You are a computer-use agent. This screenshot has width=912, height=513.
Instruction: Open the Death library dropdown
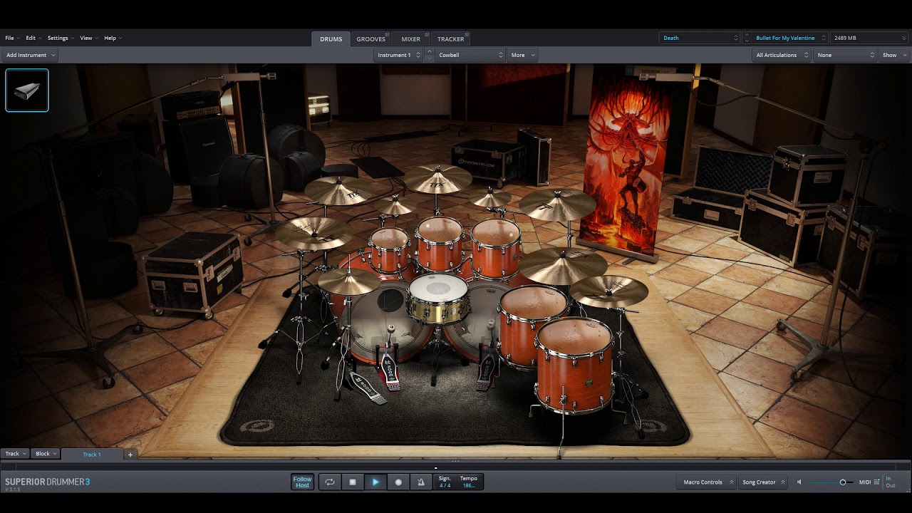700,38
